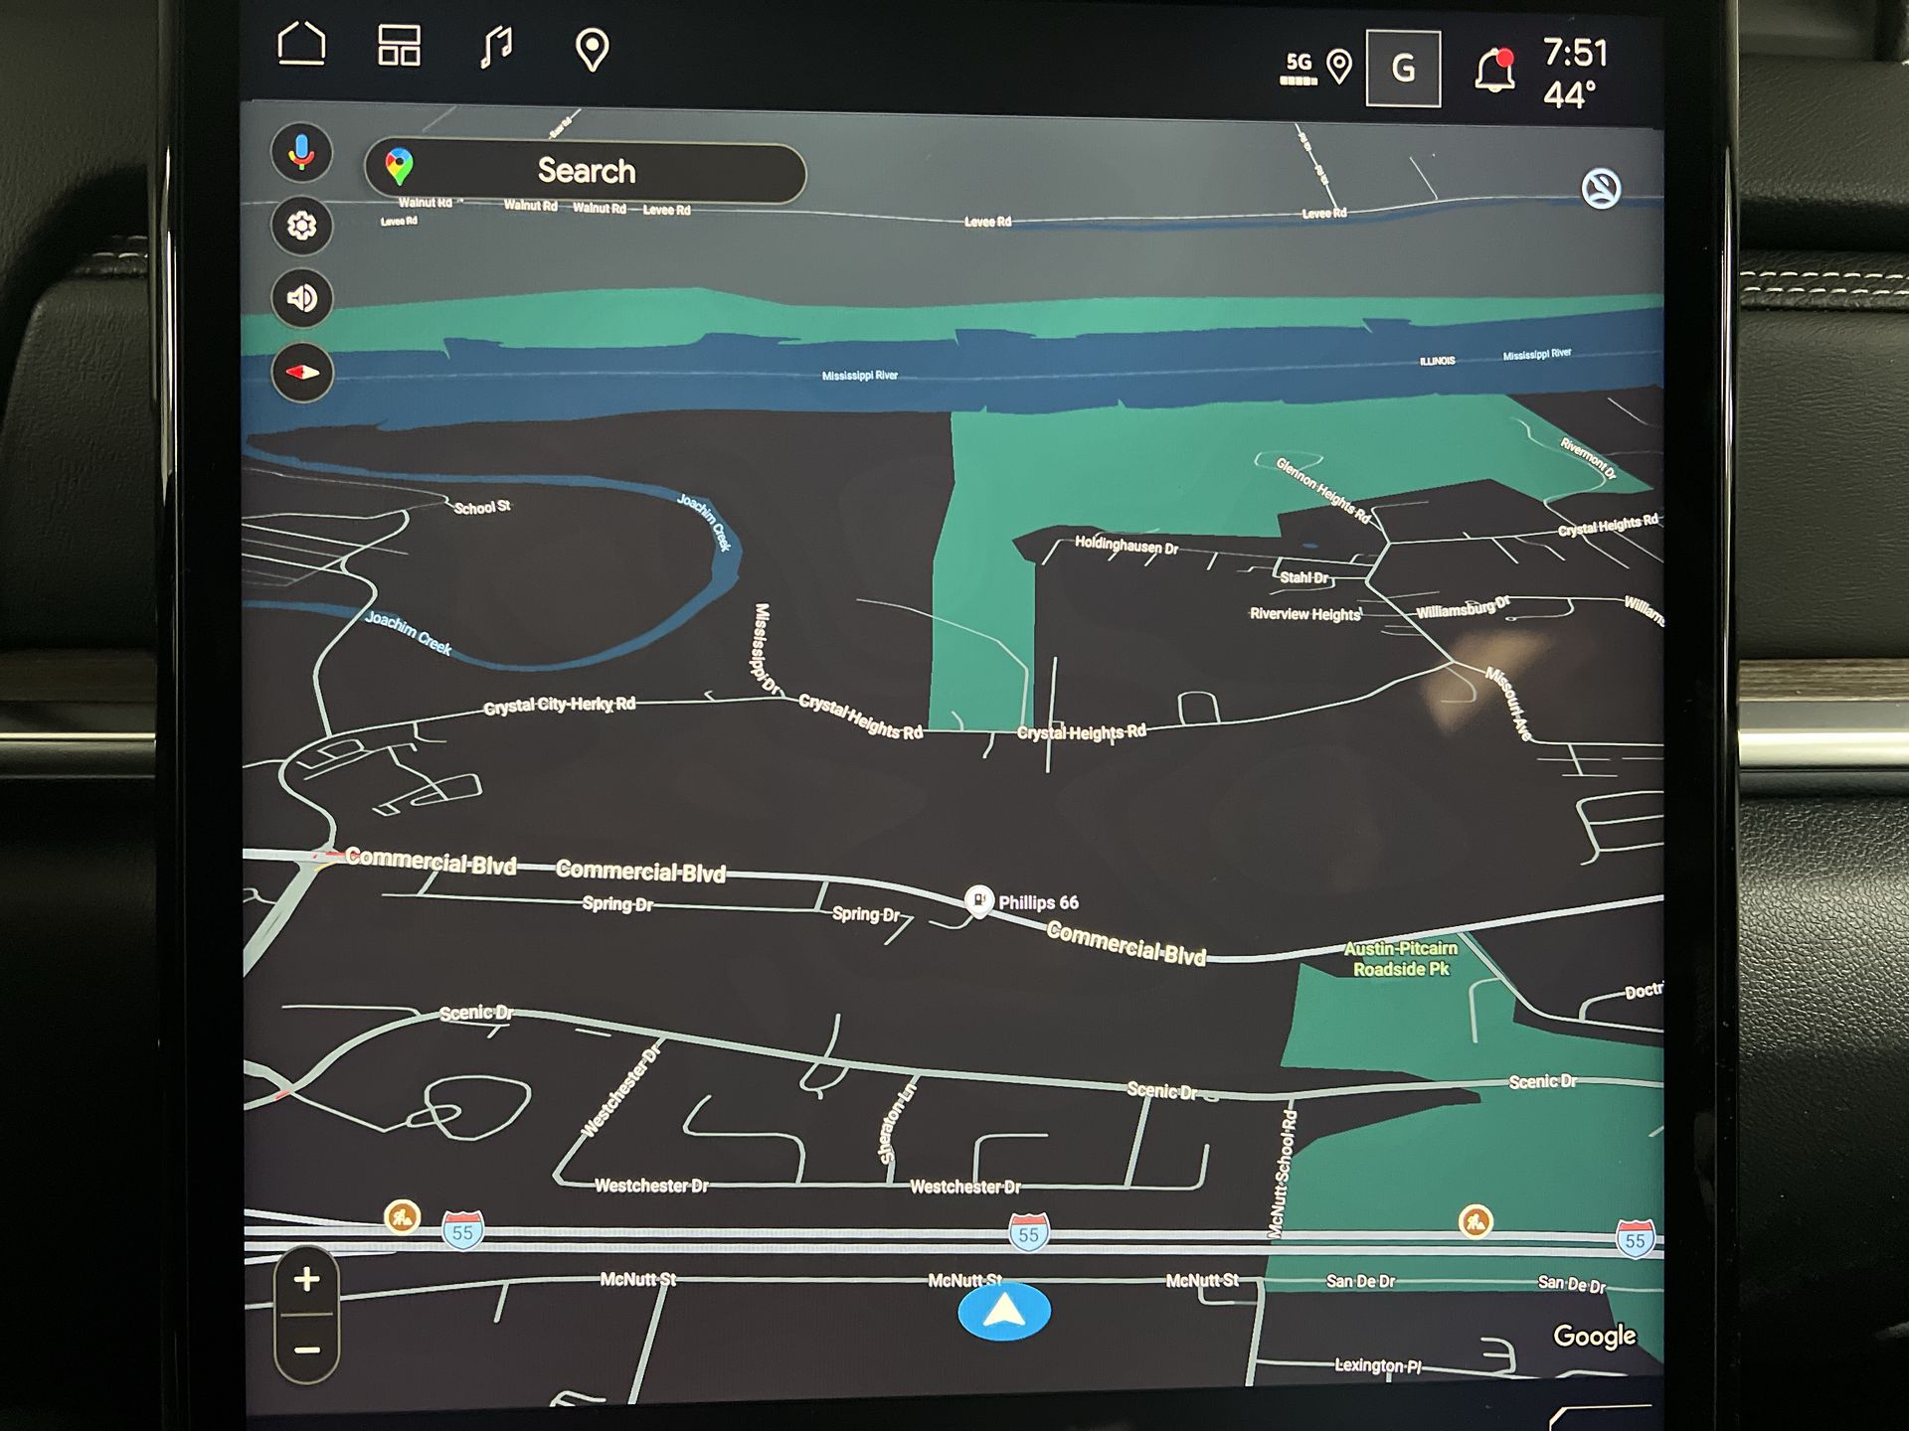
Task: Open the Maps settings gear
Action: click(x=302, y=226)
